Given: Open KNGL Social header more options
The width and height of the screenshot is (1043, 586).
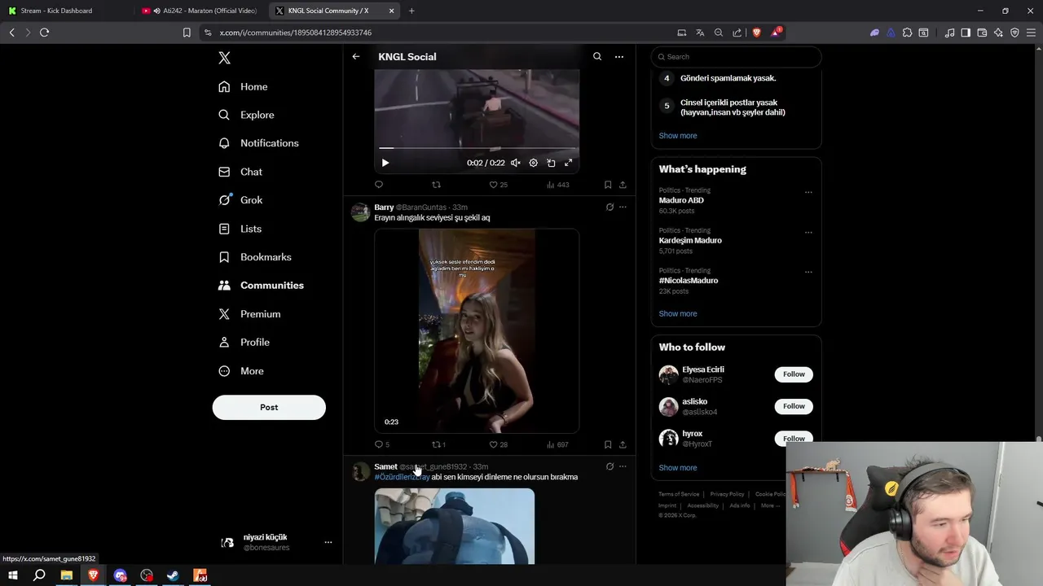Looking at the screenshot, I should coord(619,56).
